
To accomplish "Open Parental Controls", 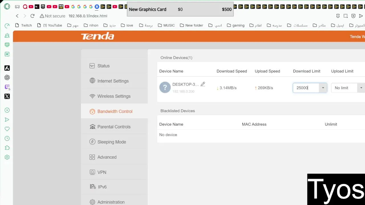I will point(114,127).
